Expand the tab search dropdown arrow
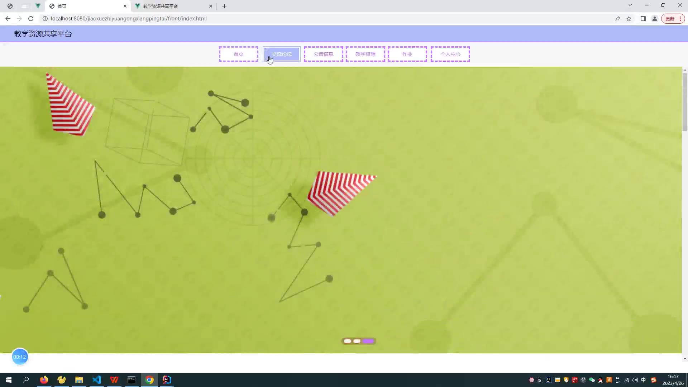The width and height of the screenshot is (688, 387). [630, 5]
